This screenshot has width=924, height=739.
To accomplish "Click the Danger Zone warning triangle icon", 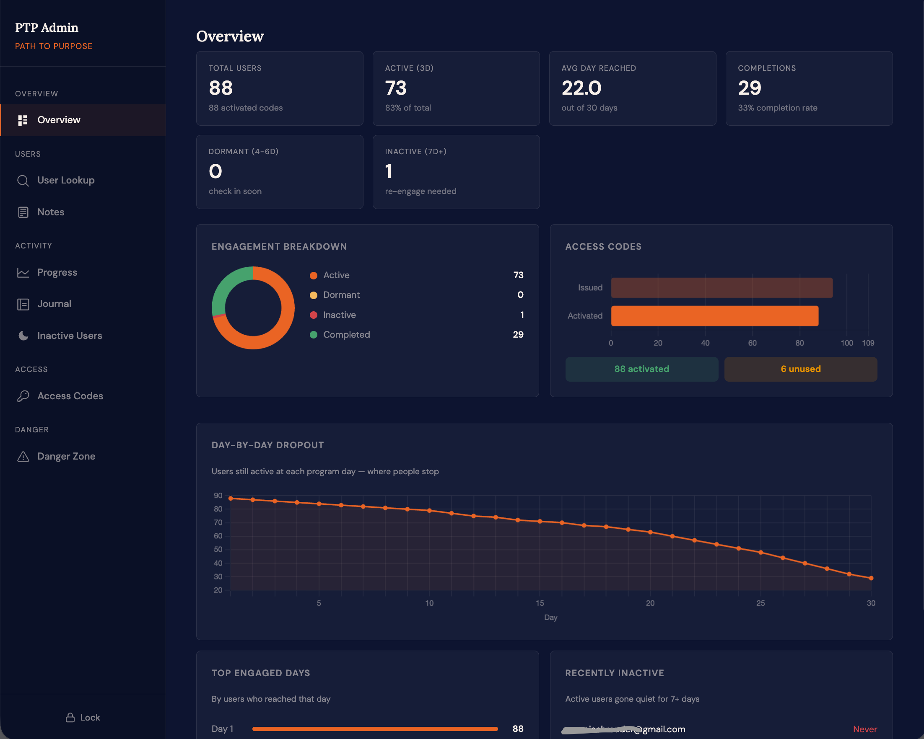I will pyautogui.click(x=23, y=457).
